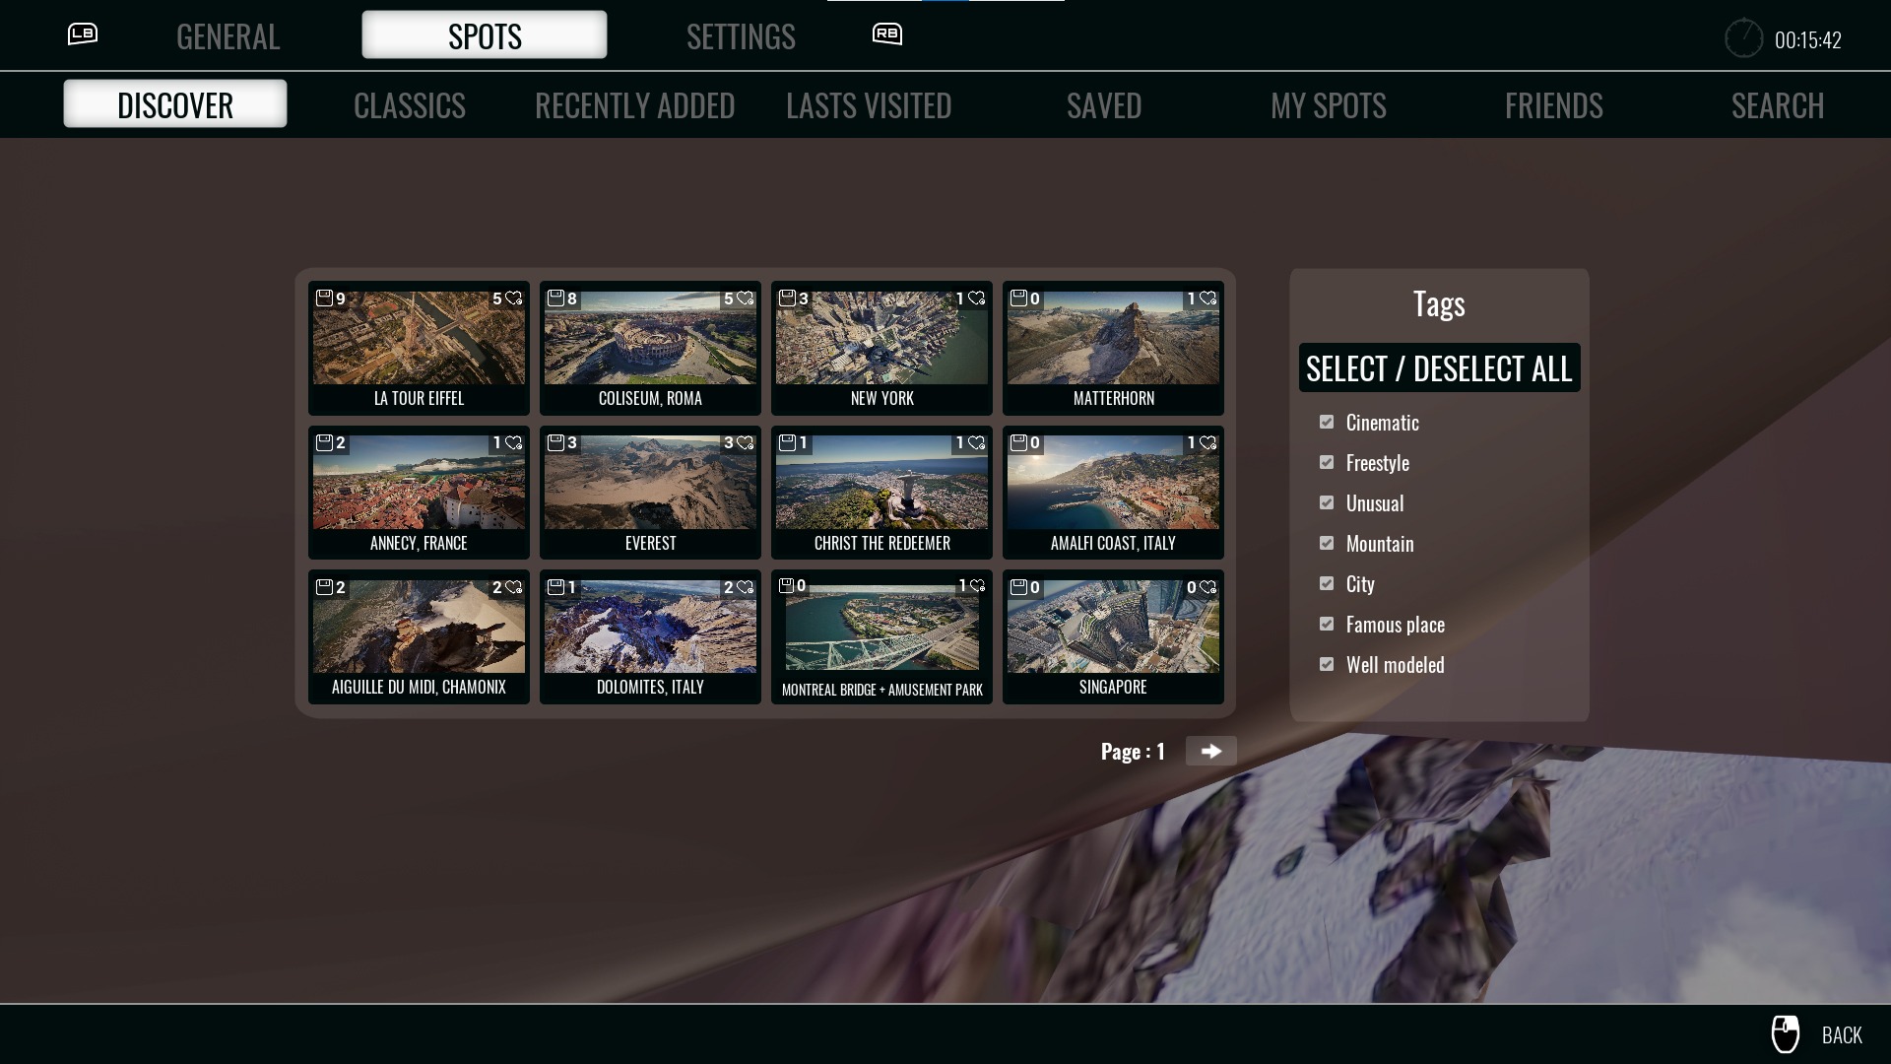
Task: Open the Singapore spot thumbnail
Action: point(1113,627)
